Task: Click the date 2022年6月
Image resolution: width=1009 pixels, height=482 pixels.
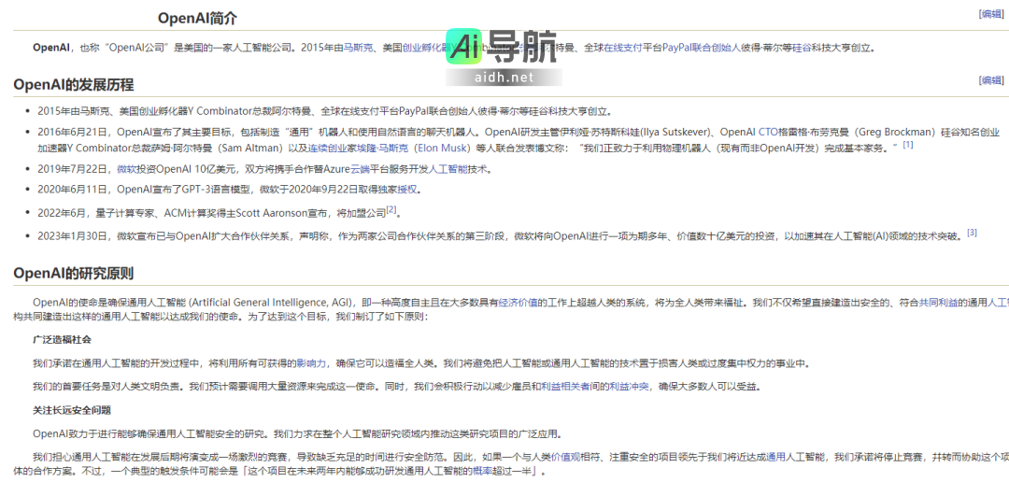Action: click(x=64, y=212)
